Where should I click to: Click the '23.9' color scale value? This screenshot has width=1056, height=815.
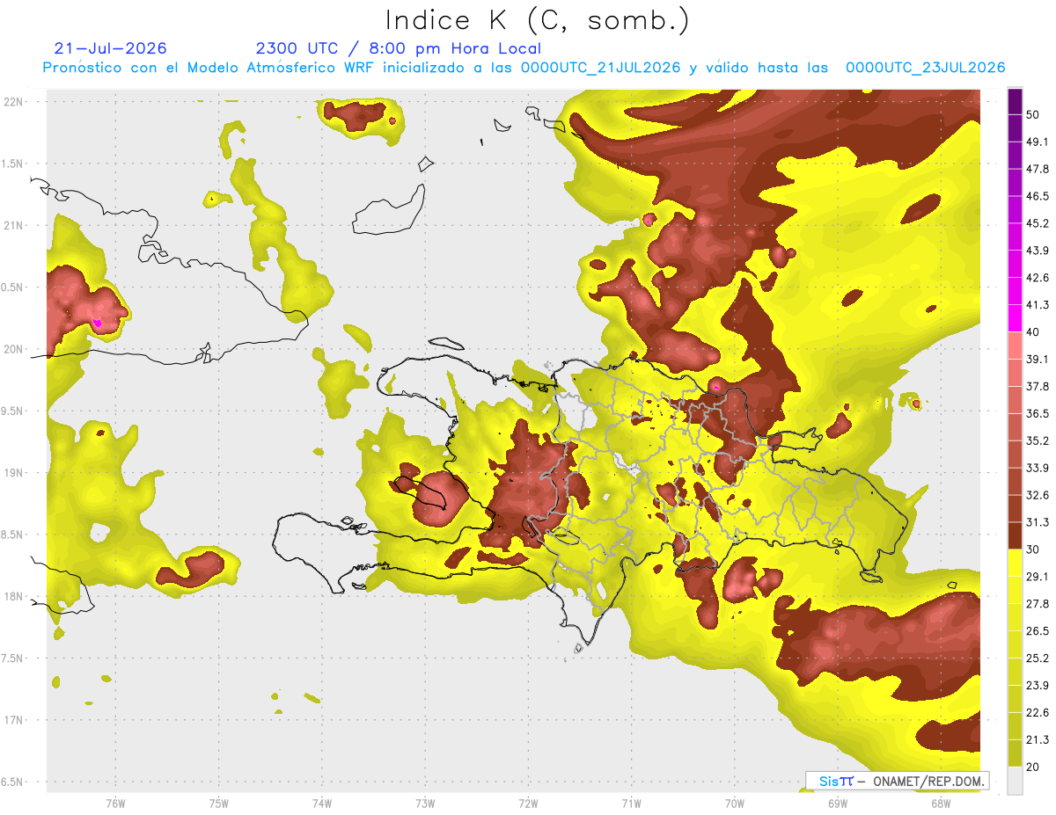(1038, 686)
